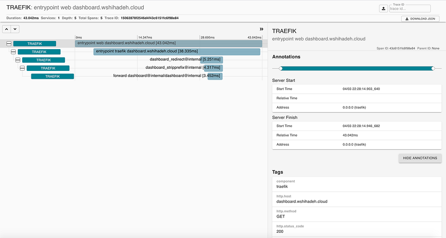The image size is (446, 238).
Task: Click the Download JSON button
Action: coord(420,19)
